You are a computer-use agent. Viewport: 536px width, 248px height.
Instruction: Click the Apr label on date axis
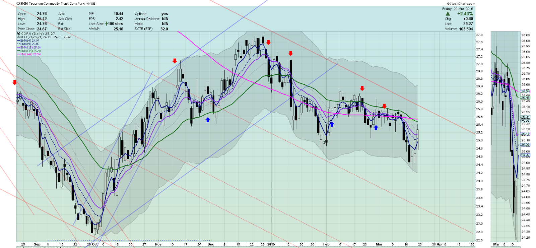pos(440,244)
